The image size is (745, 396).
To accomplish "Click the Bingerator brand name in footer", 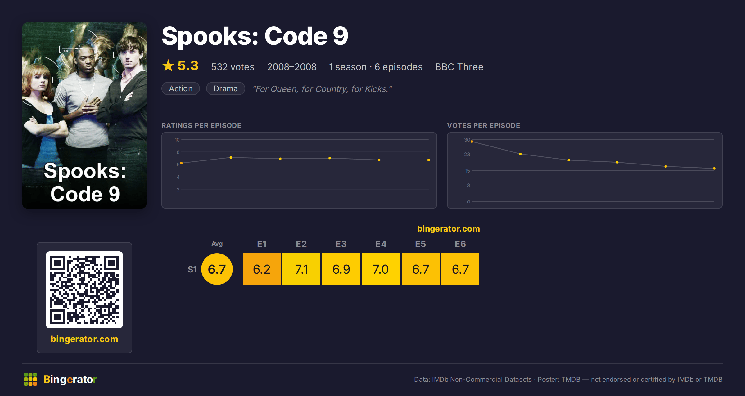I will pyautogui.click(x=70, y=379).
